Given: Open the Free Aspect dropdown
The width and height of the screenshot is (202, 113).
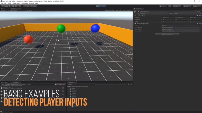Looking at the screenshot, I should pyautogui.click(x=18, y=10).
